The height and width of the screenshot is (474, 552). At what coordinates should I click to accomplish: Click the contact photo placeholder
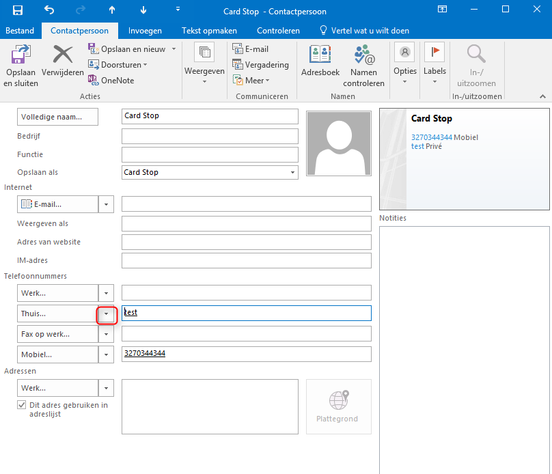(x=339, y=143)
